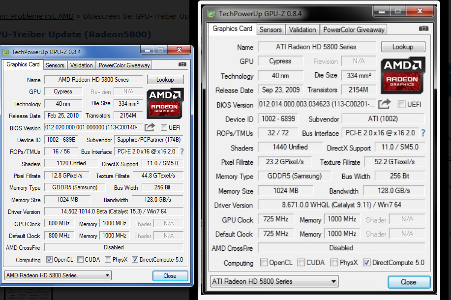Click AMD Radeon logo in right GPU-Z window
This screenshot has height=300, width=451.
(x=402, y=75)
